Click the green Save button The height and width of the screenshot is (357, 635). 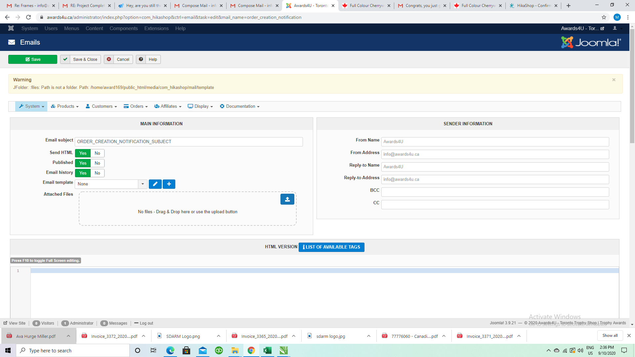click(33, 59)
